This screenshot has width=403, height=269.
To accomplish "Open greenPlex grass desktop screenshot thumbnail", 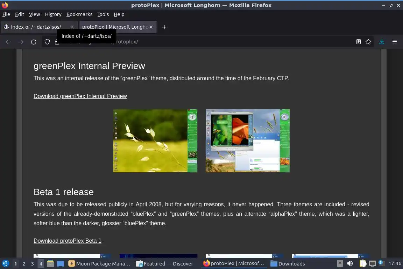I will (155, 141).
